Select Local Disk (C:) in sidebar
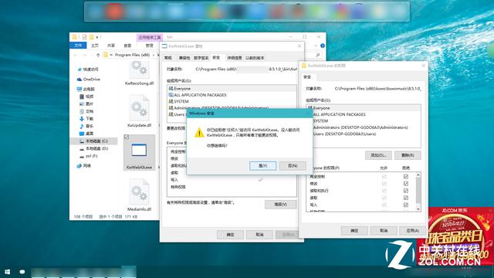 [x=93, y=141]
